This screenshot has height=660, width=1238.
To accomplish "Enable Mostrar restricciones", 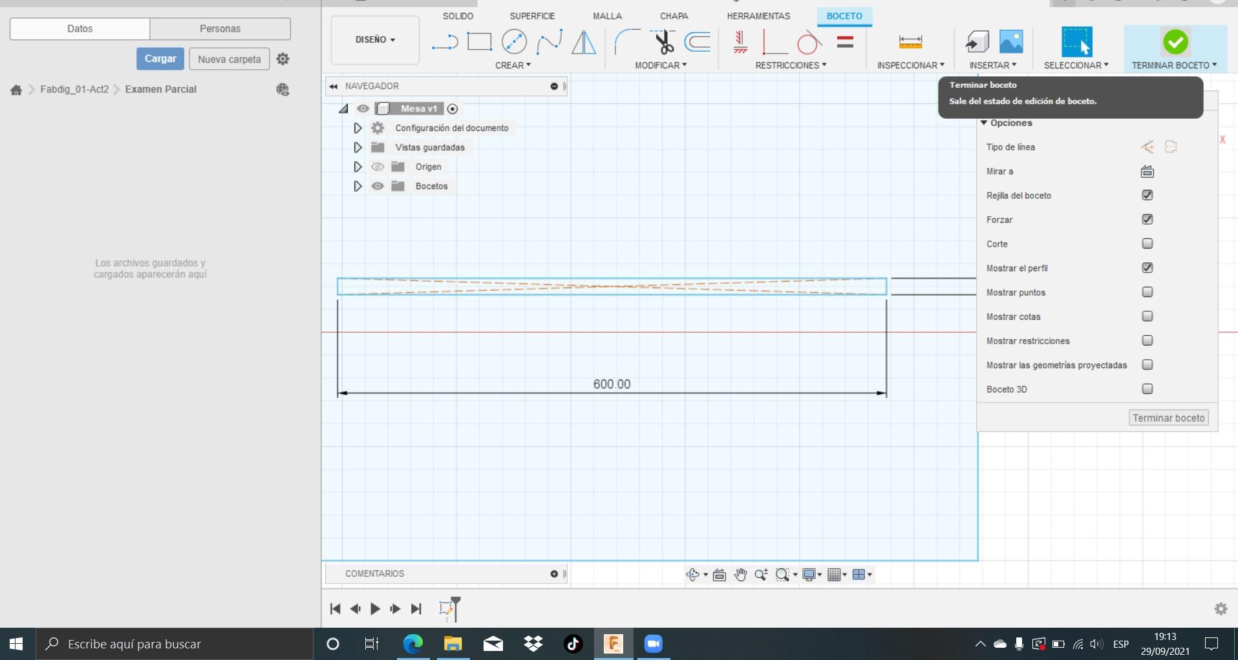I will click(1147, 340).
